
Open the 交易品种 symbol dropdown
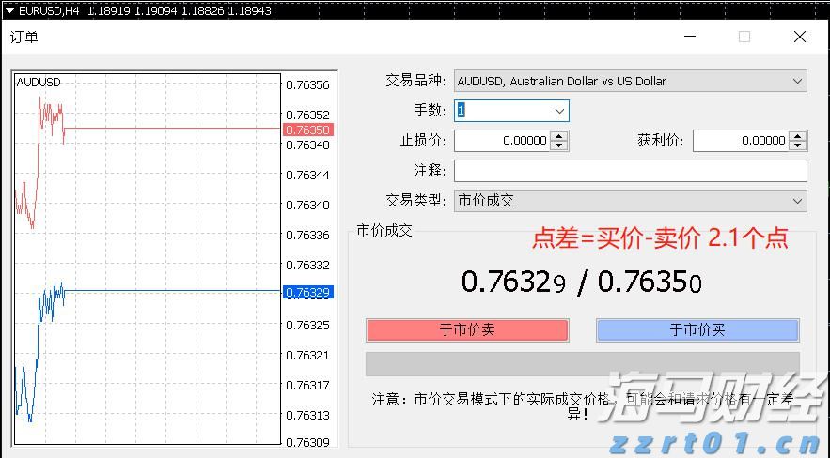[x=798, y=81]
